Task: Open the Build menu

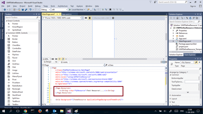Action: 30,6
